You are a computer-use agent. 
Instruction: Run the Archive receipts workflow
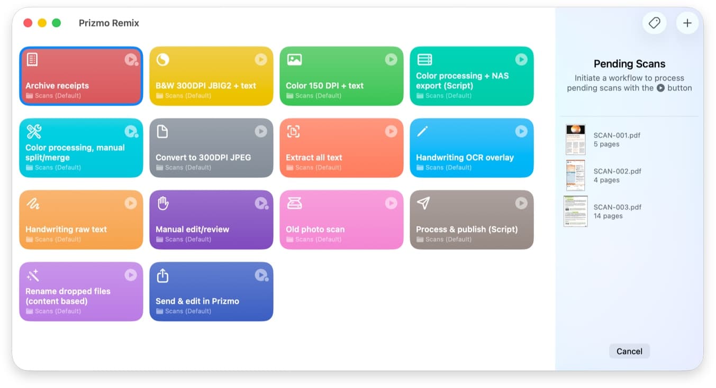coord(130,59)
